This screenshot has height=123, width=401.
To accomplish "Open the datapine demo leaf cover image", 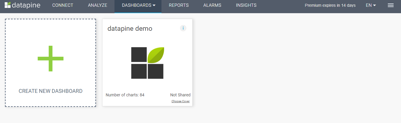I will (147, 63).
